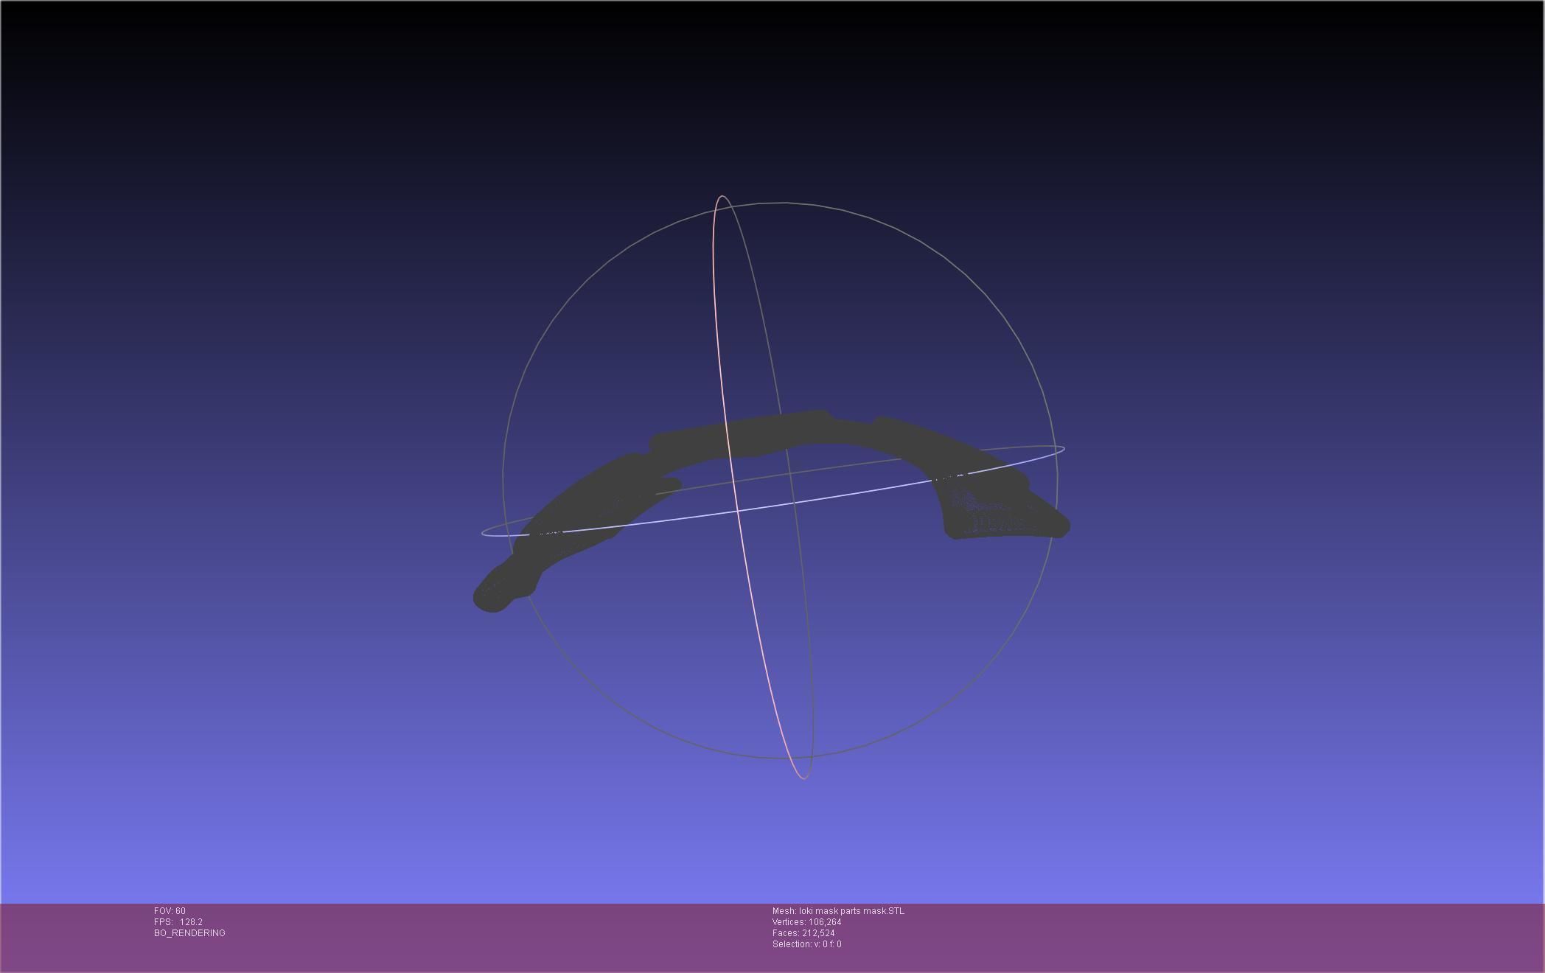Click the bottom of the pink trackball ring

click(x=802, y=777)
